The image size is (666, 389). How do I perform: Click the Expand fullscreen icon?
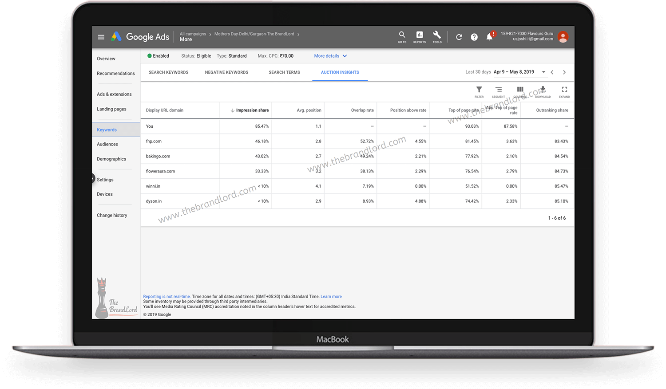pos(564,92)
